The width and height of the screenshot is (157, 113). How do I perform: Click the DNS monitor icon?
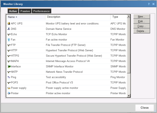coord(9,29)
